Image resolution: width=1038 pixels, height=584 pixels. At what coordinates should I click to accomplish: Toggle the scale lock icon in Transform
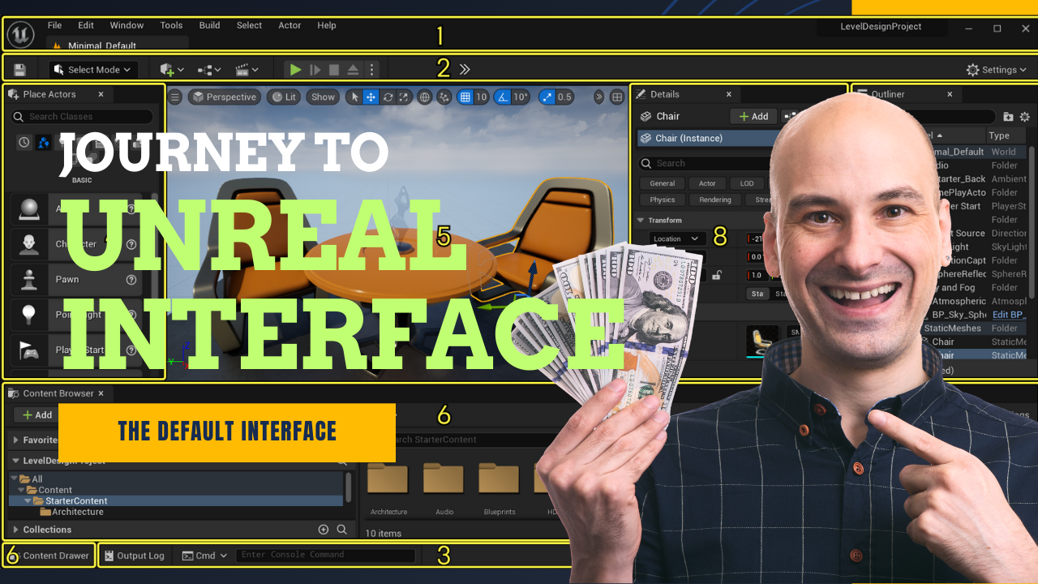[717, 276]
